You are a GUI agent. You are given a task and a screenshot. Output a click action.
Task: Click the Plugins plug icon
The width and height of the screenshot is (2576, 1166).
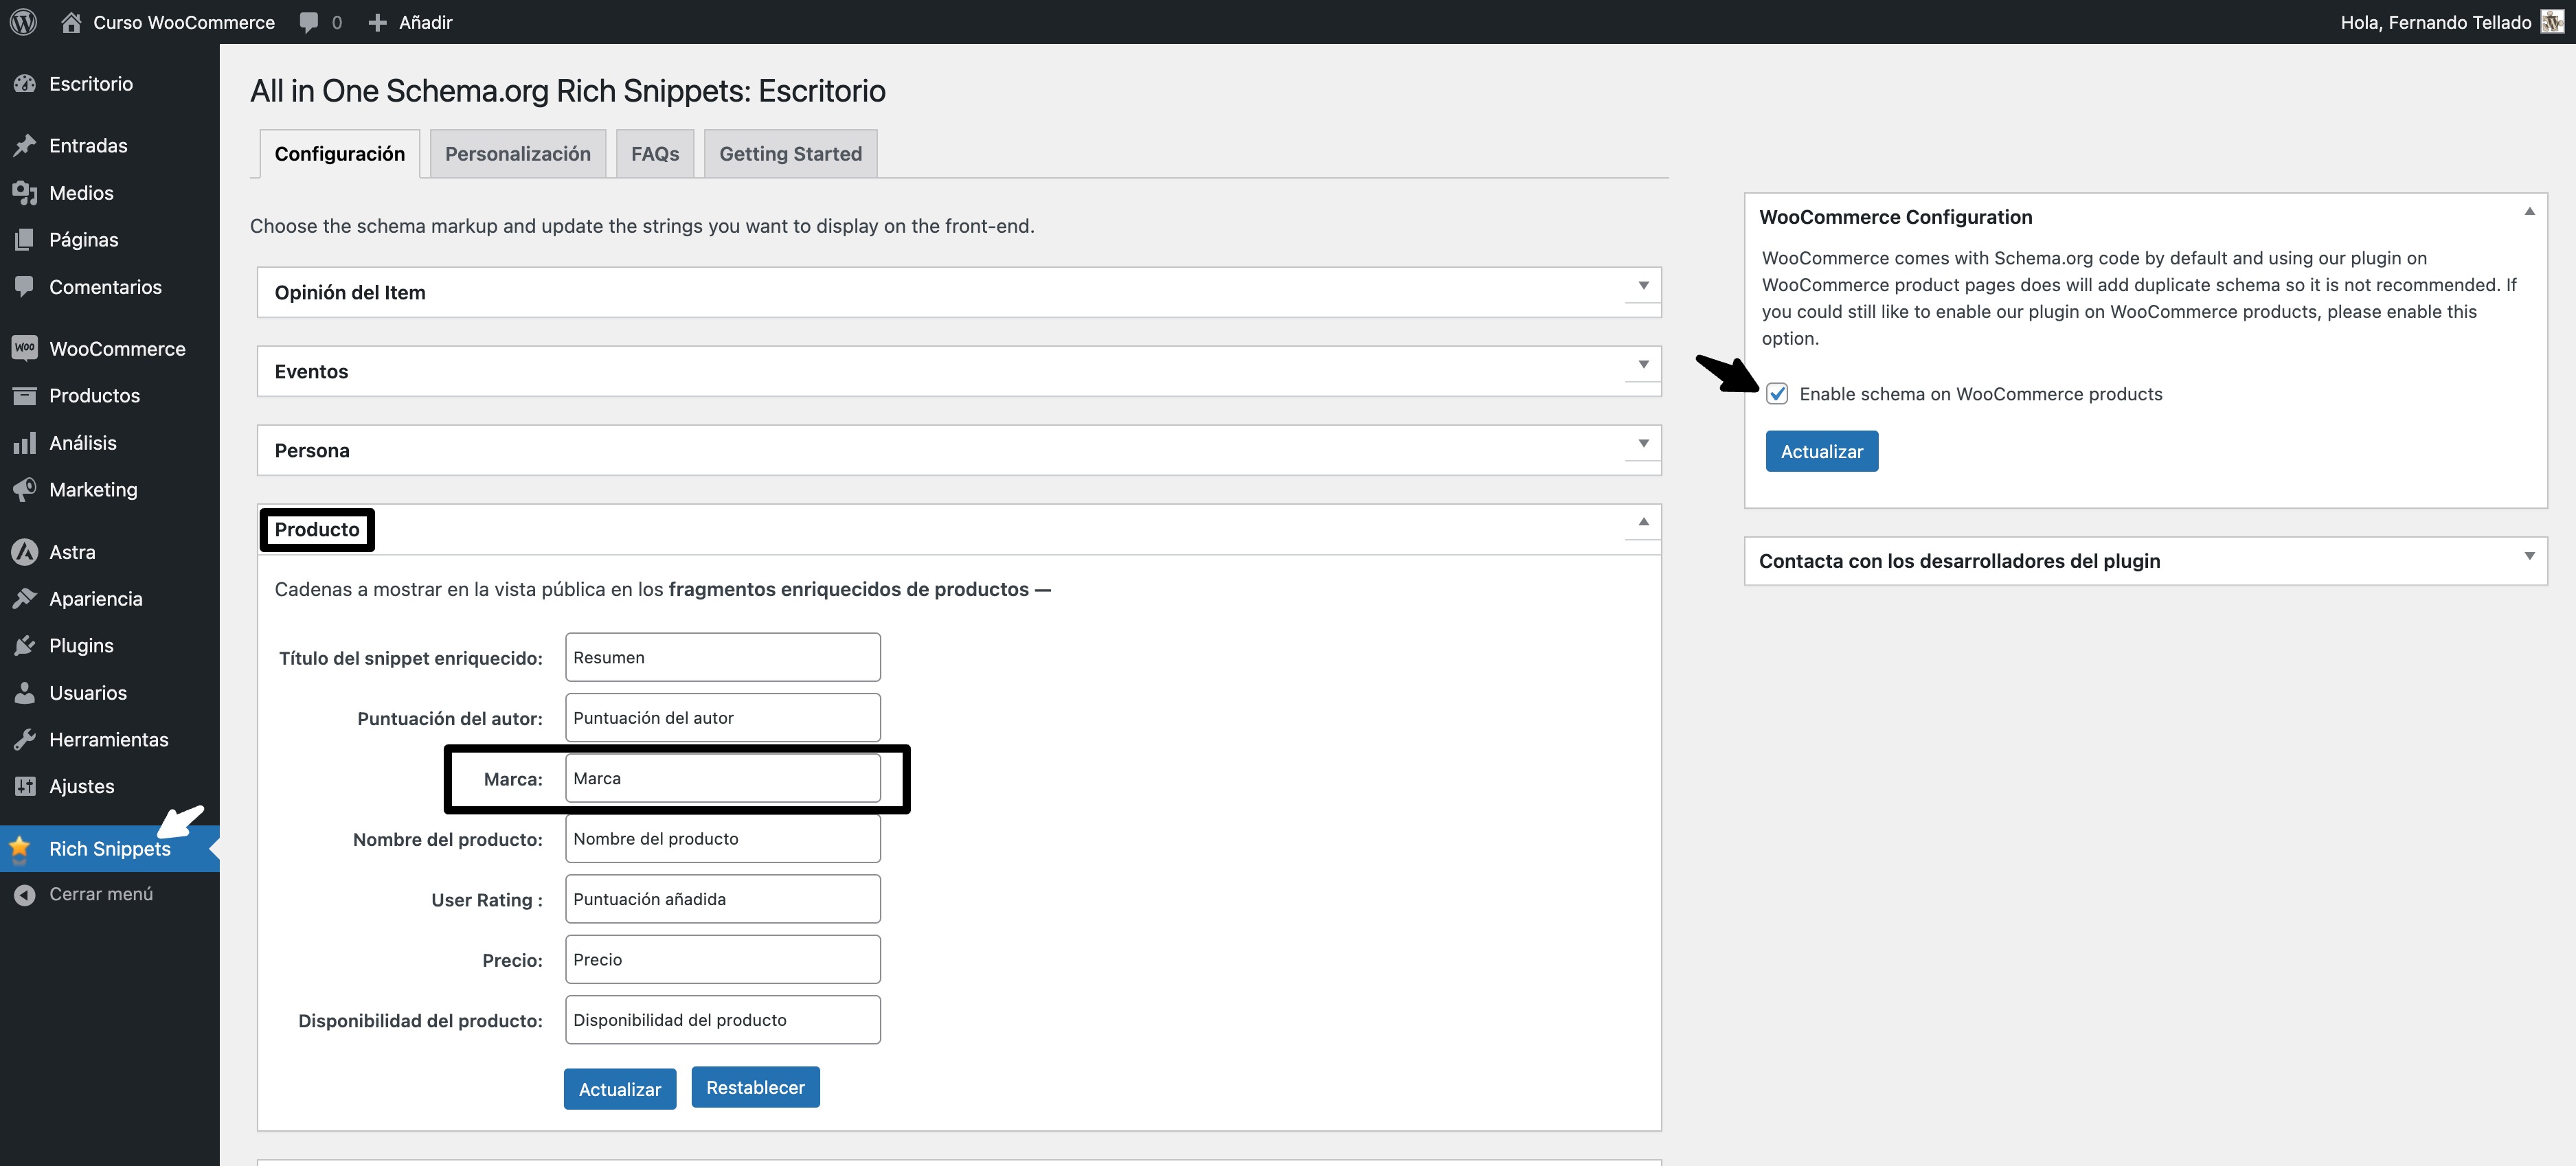pos(25,646)
